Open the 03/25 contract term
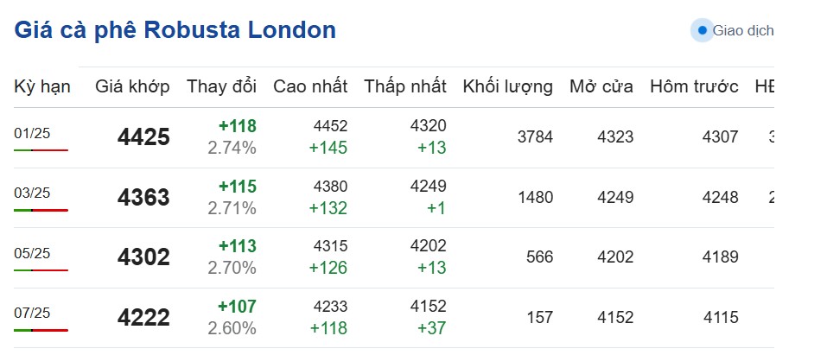Viewport: 827px width, 355px height. (x=32, y=193)
